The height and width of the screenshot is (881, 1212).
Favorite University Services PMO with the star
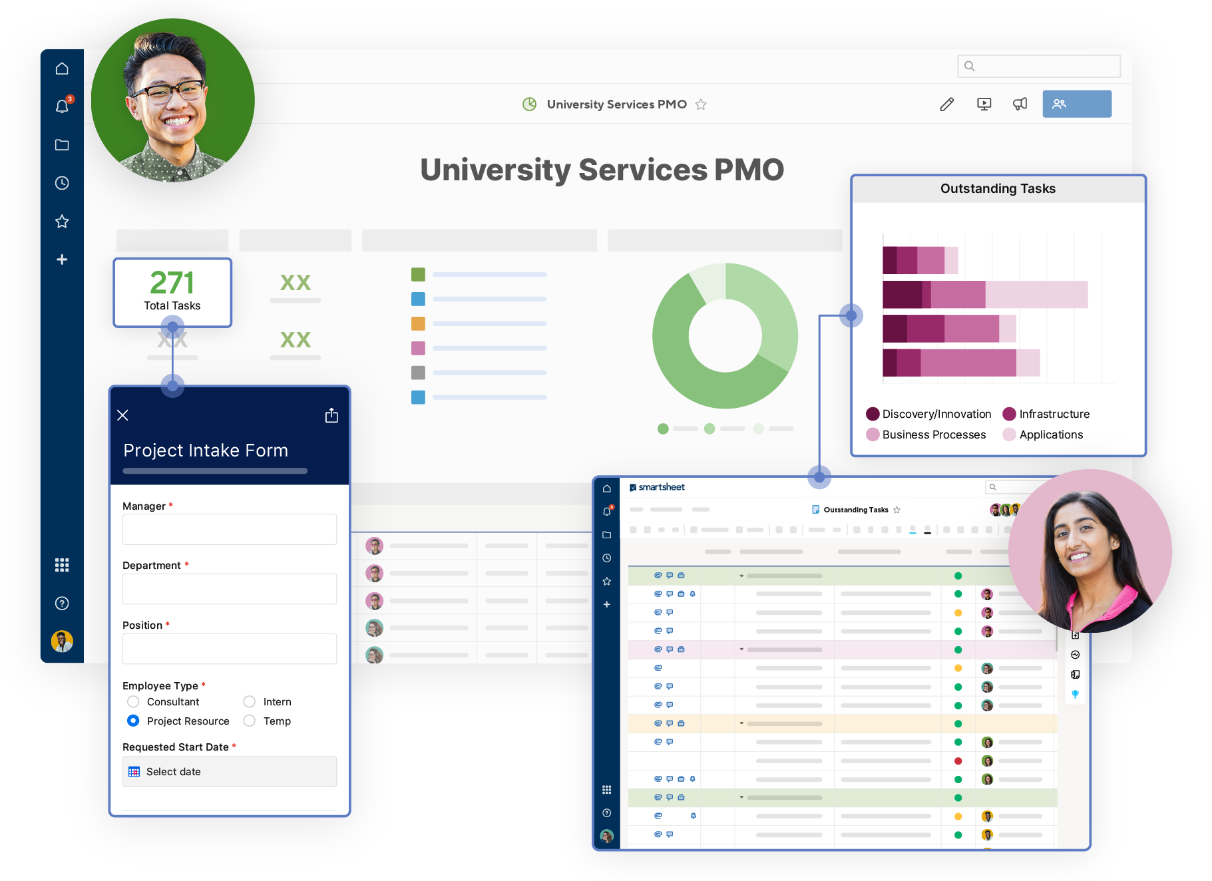701,104
